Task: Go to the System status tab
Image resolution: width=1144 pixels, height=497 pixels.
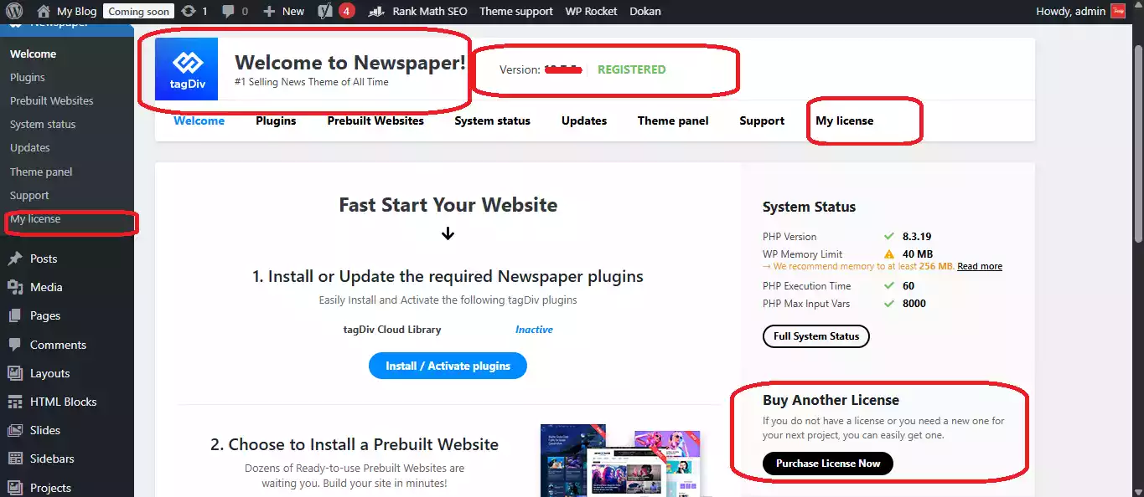Action: 492,120
